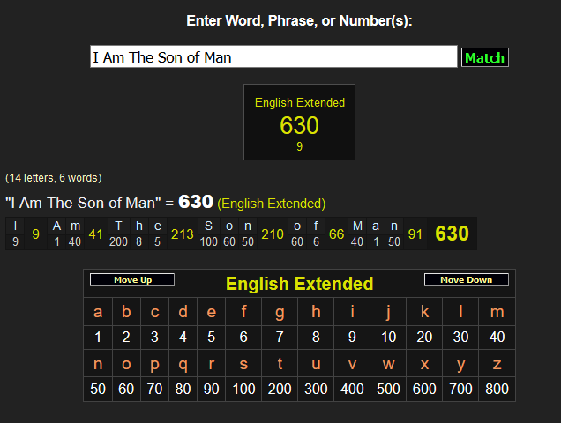Image resolution: width=561 pixels, height=423 pixels.
Task: Click the word total 213 for 'The'
Action: click(182, 234)
